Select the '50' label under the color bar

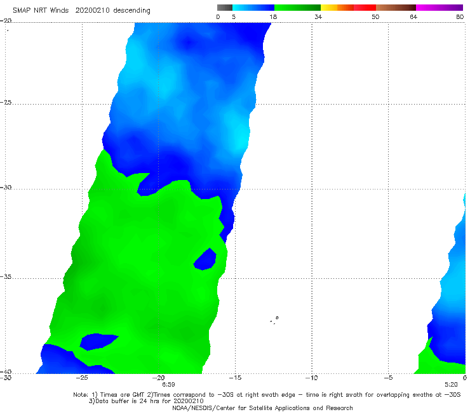(x=375, y=16)
